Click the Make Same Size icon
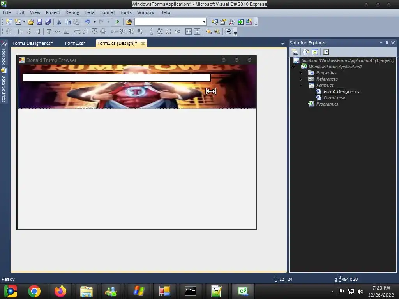Image resolution: width=399 pixels, height=299 pixels. (x=94, y=32)
